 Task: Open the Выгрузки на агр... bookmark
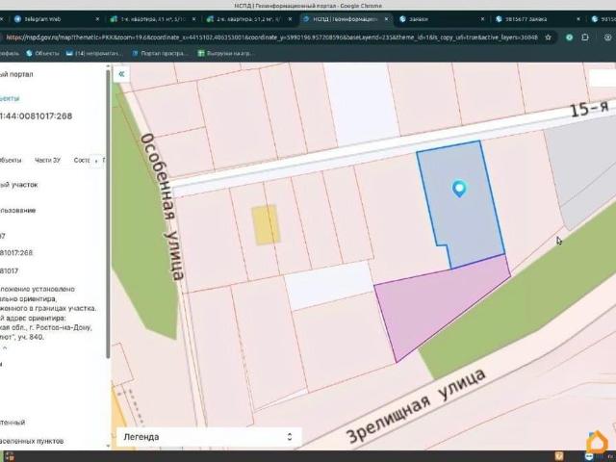[225, 53]
